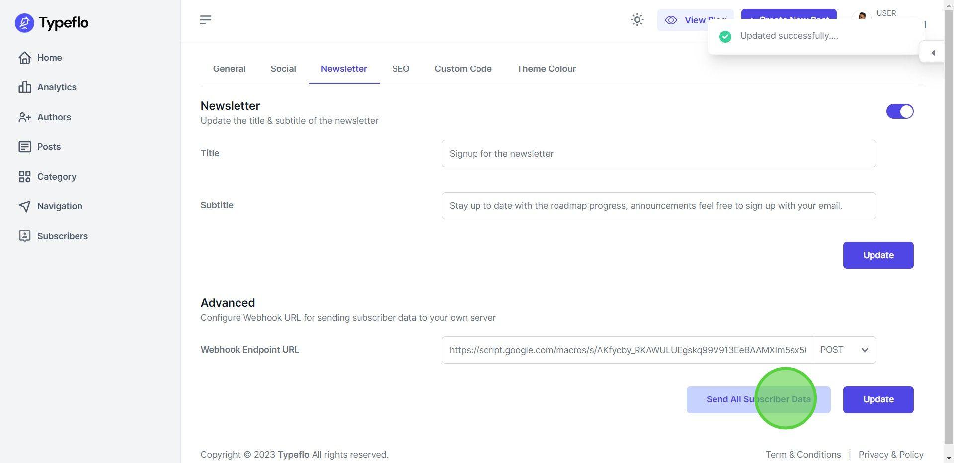
Task: Click the Webhook Endpoint URL field
Action: (627, 350)
